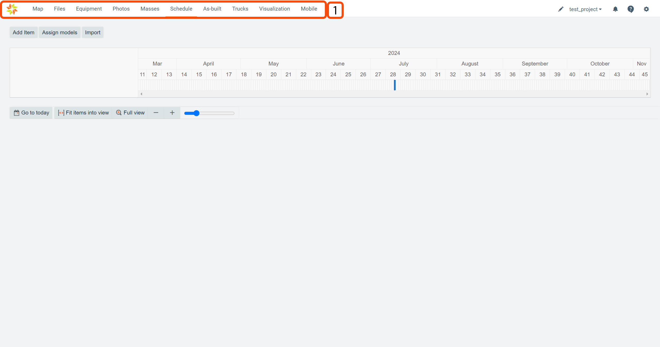This screenshot has width=660, height=347.
Task: Open the notifications bell
Action: pos(615,9)
